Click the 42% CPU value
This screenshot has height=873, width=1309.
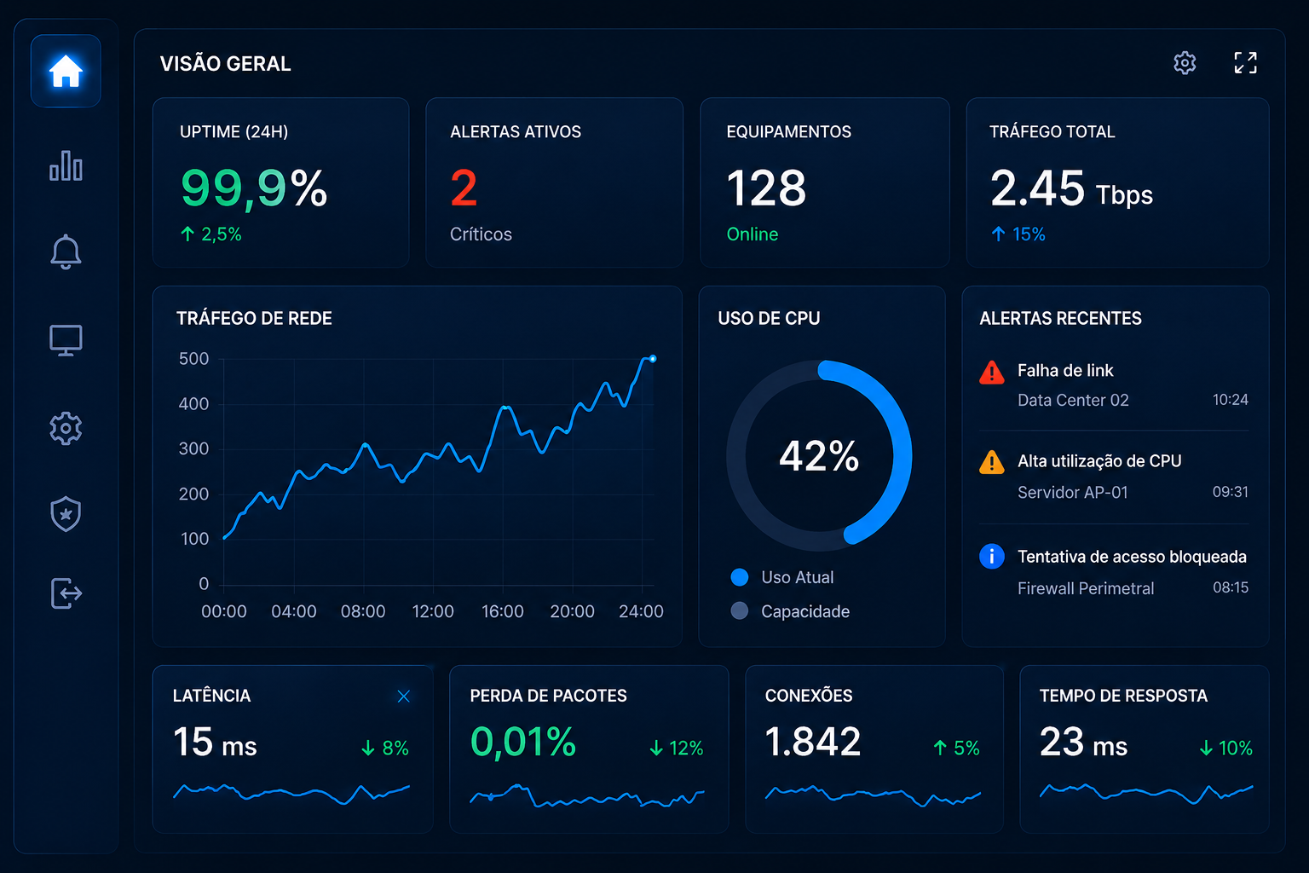pos(819,456)
